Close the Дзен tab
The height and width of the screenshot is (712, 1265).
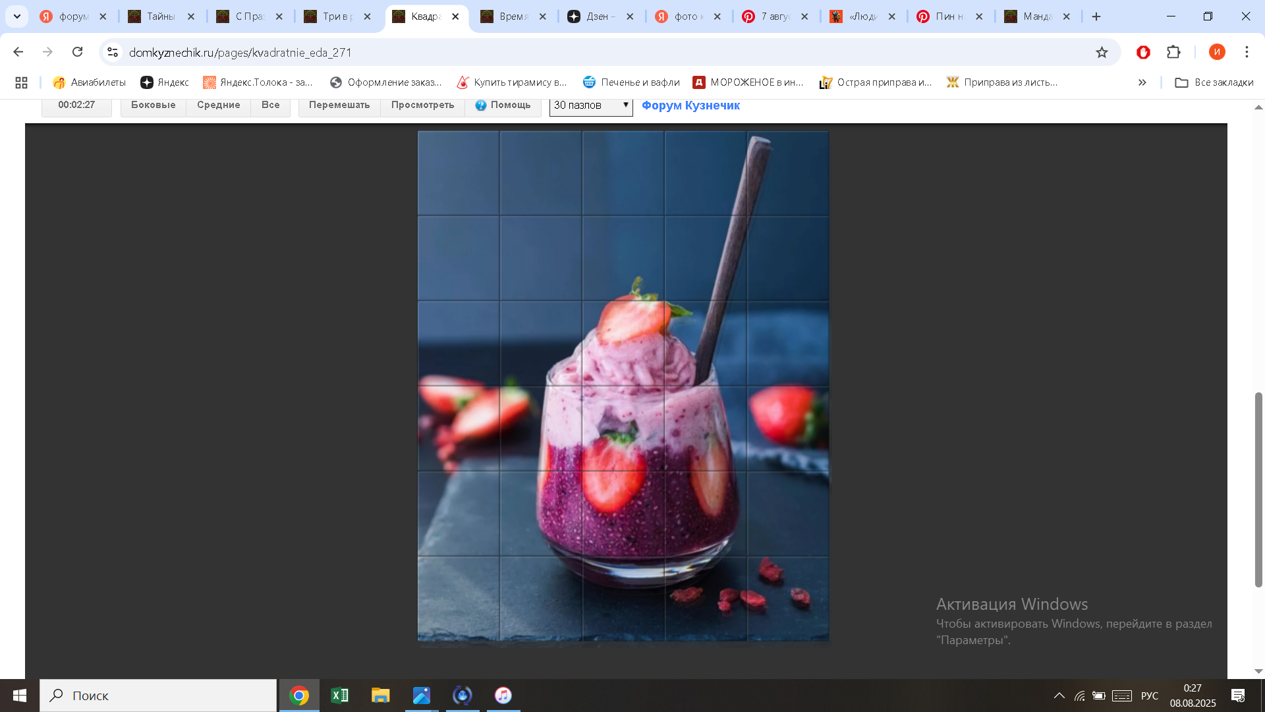630,16
